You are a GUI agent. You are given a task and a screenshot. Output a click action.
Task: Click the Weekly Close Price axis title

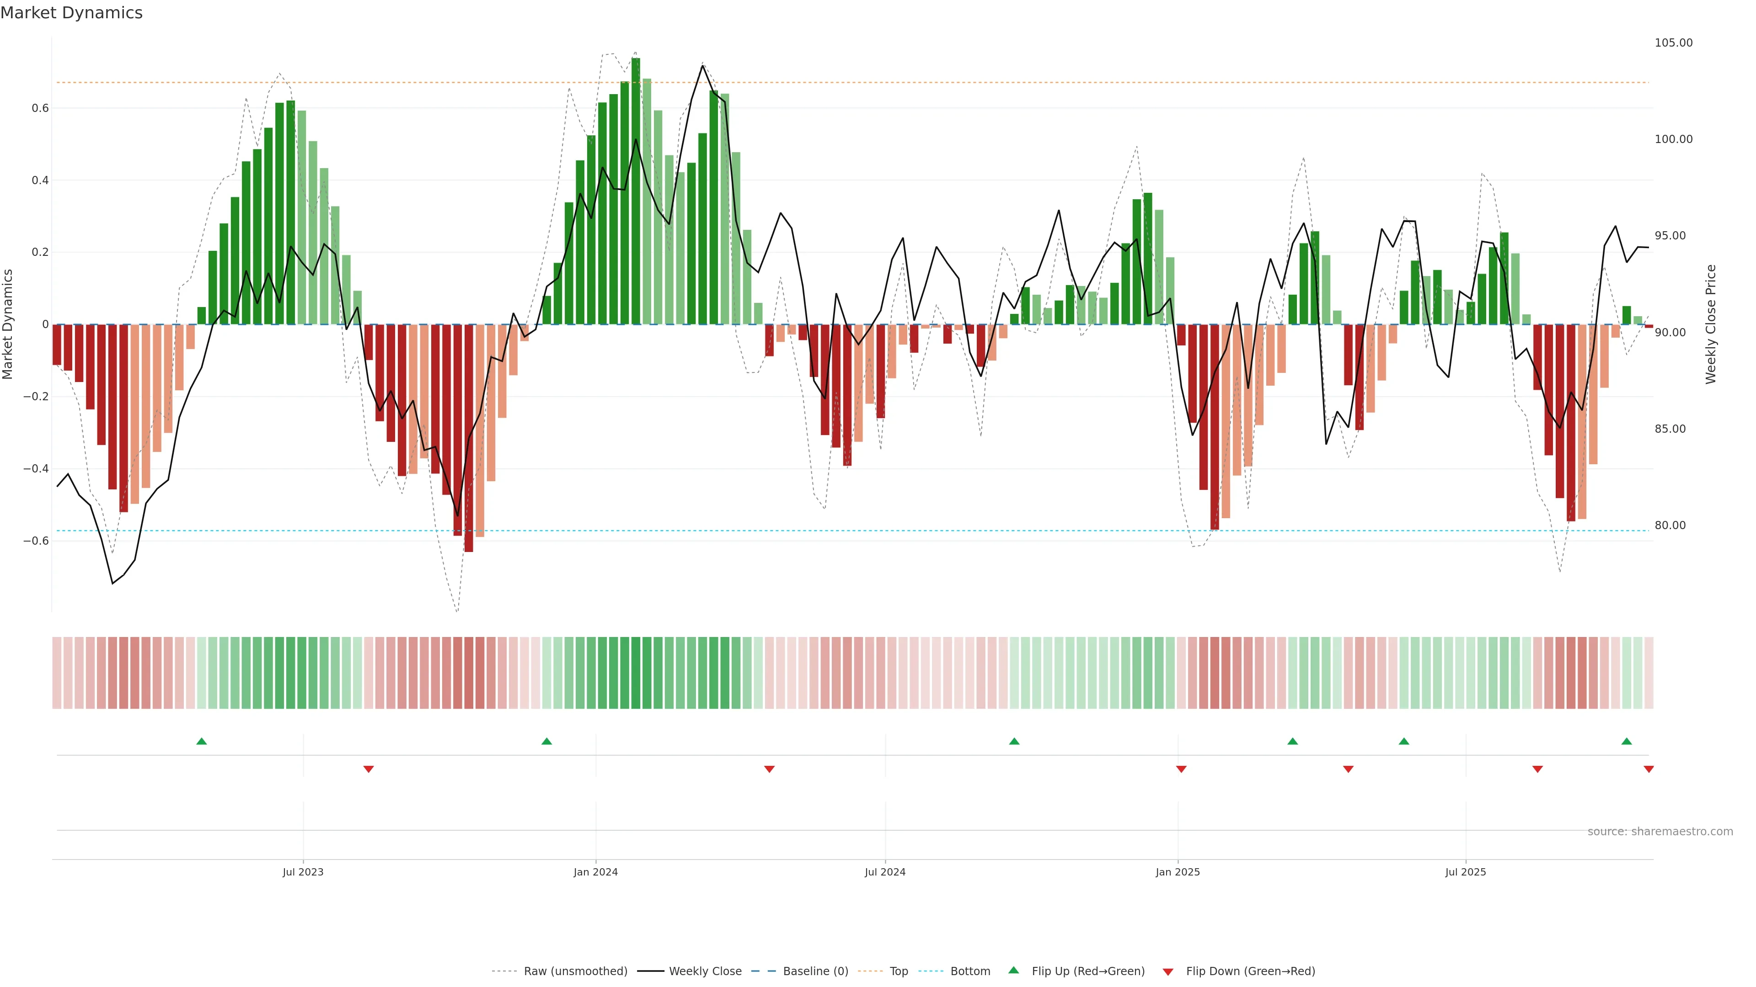(1710, 324)
